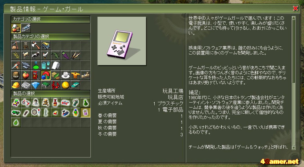Click the scrollbar down arrow in description
This screenshot has height=167, width=304.
(293, 148)
